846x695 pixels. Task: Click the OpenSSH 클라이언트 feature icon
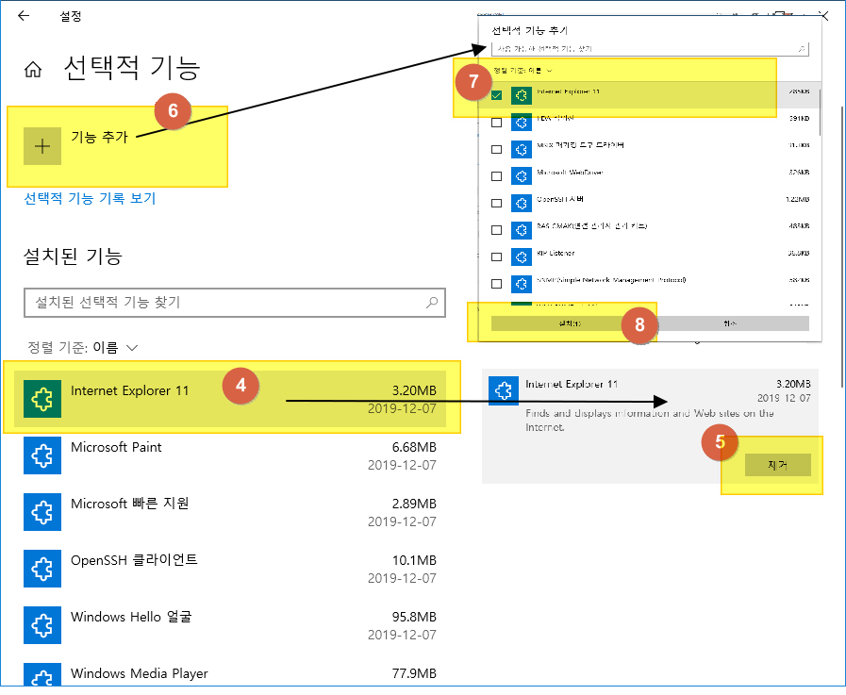[42, 569]
